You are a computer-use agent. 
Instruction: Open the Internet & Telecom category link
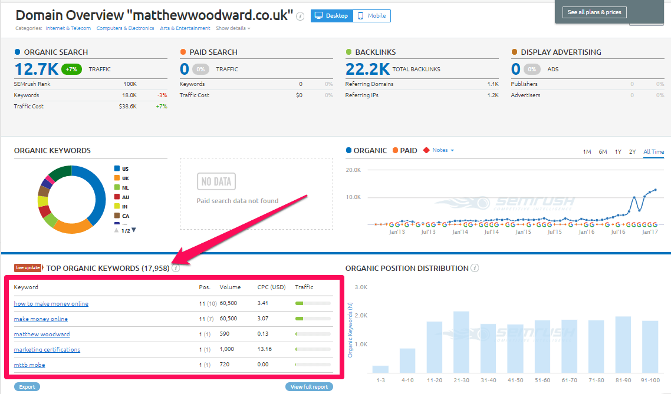point(68,28)
